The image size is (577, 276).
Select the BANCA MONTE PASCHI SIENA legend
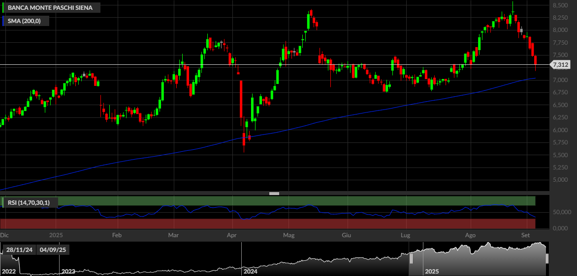pos(51,7)
